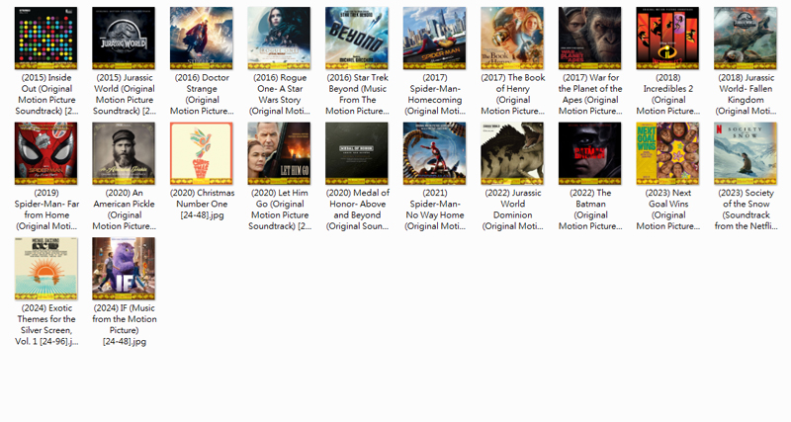The image size is (791, 422).
Task: Select the Jurassic World Dominion cover thumbnail
Action: click(x=512, y=153)
